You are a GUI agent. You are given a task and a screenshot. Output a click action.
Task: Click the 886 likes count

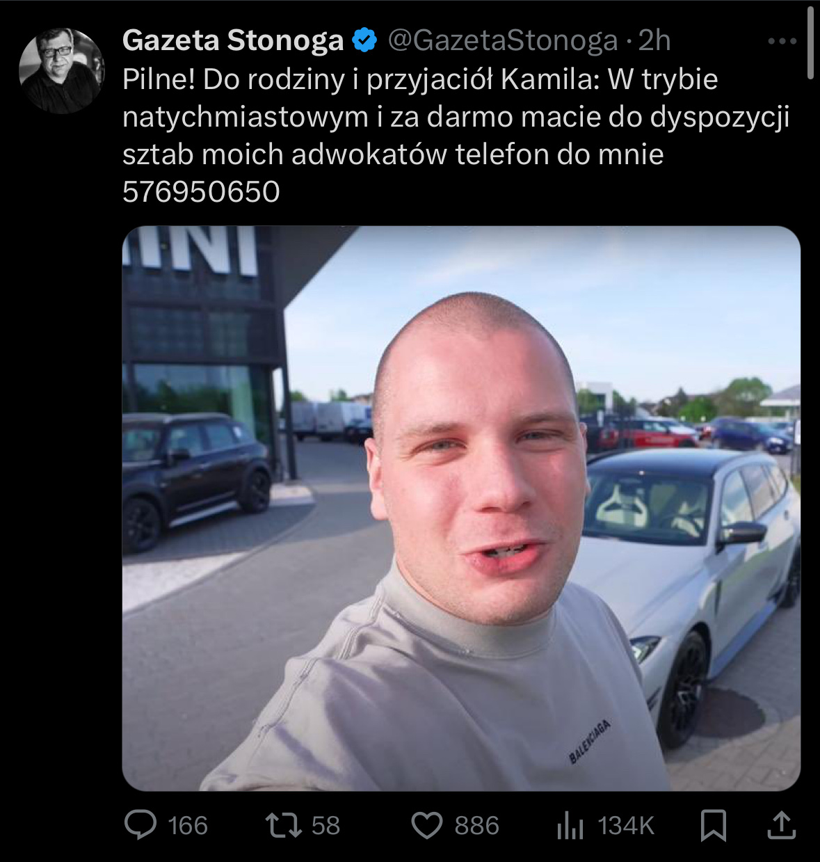pyautogui.click(x=477, y=826)
